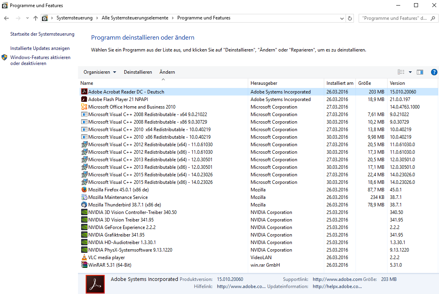
Task: Click the Hilfelink www.adobe.co link
Action: click(241, 286)
